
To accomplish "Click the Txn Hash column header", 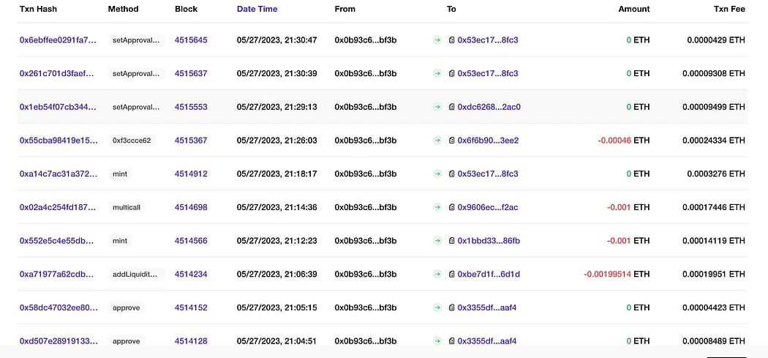I will [38, 9].
